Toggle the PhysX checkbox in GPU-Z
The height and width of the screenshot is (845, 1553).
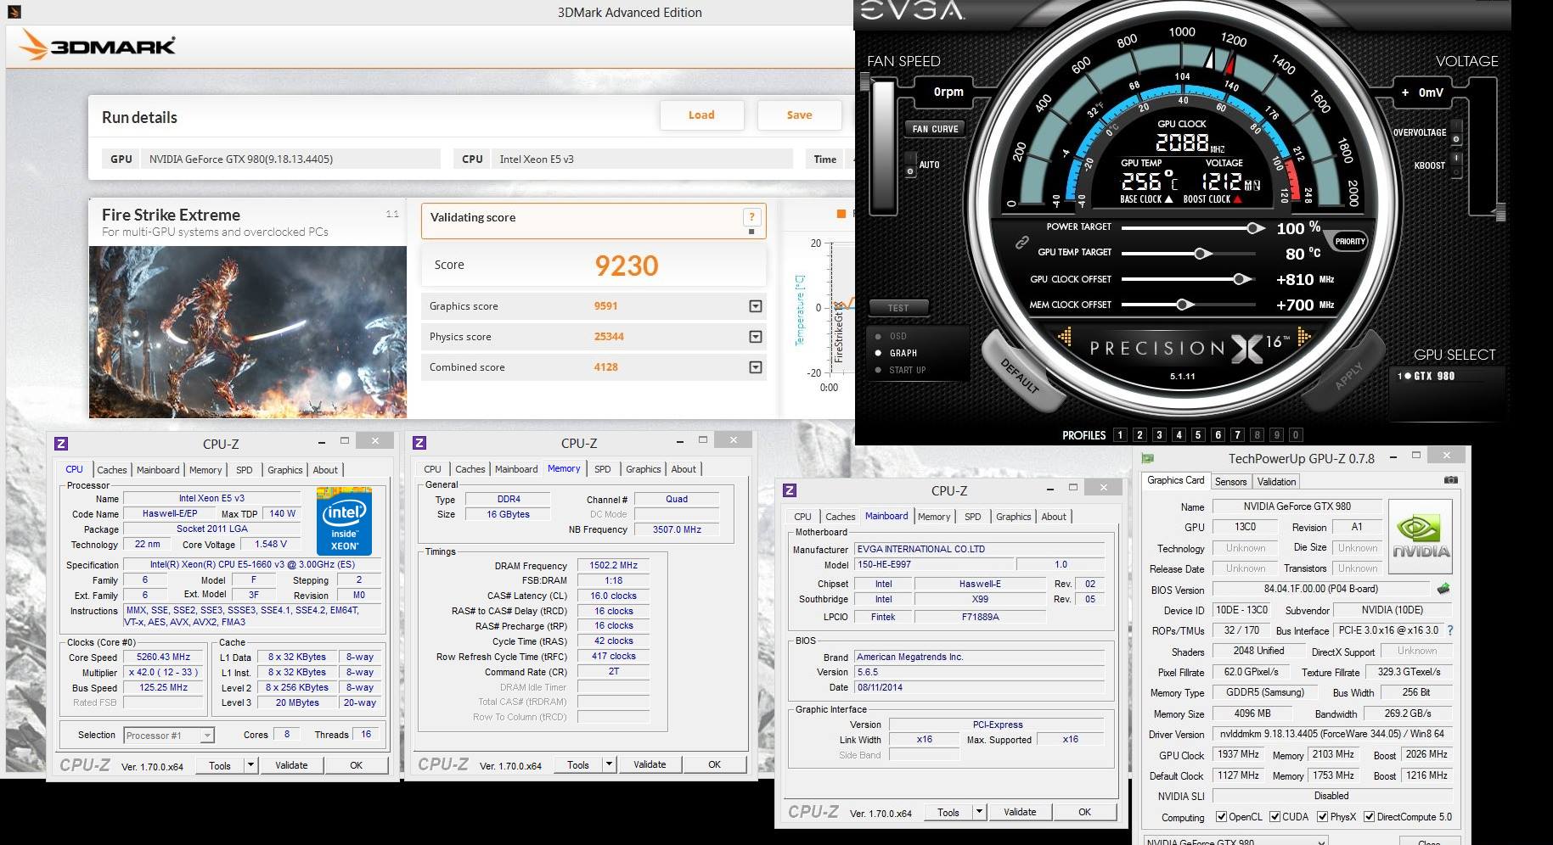1322,817
